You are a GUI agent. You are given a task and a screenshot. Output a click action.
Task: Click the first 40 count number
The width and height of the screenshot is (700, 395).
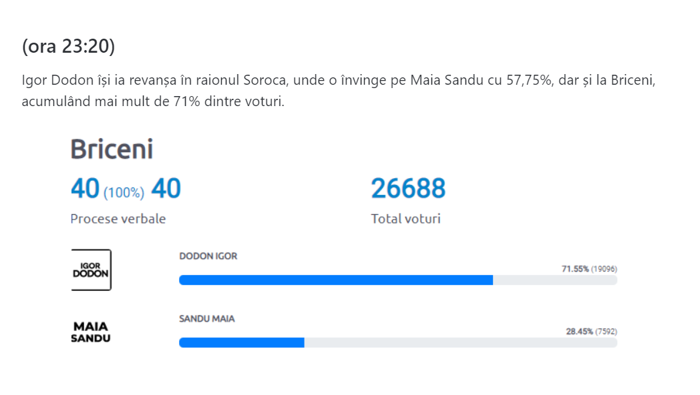[x=85, y=188]
